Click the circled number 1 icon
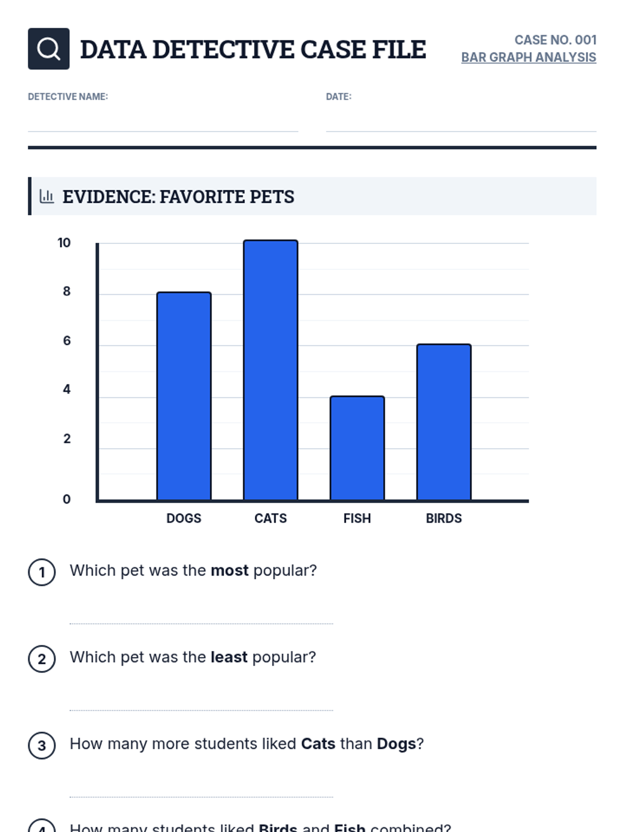Screen dimensions: 624x832 (42, 572)
